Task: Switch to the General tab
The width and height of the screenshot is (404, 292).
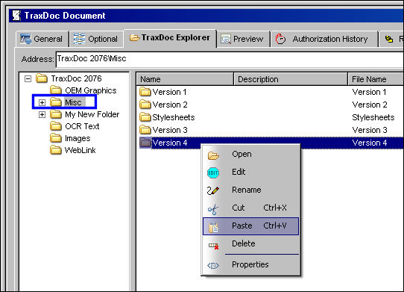Action: [42, 39]
